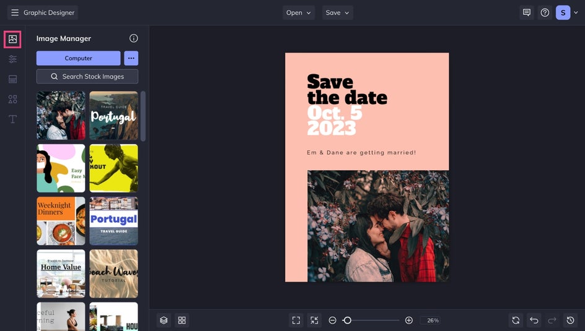Select the Text tool sidebar icon
Image resolution: width=585 pixels, height=331 pixels.
[x=12, y=119]
